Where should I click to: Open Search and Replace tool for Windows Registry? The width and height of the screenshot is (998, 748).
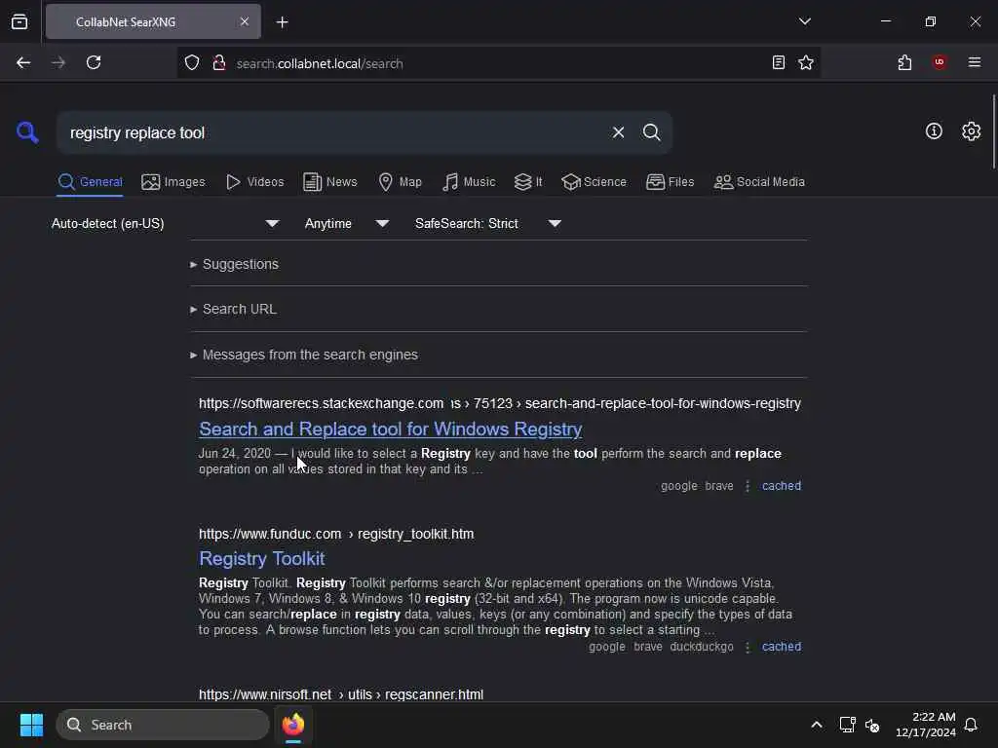[x=390, y=430]
